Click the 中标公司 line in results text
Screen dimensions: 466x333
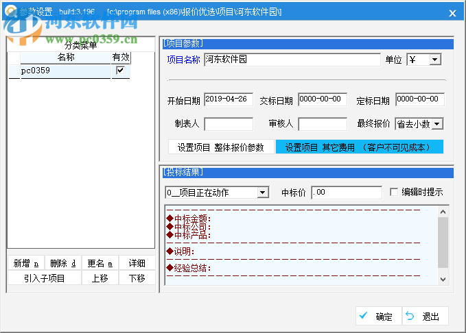(189, 227)
